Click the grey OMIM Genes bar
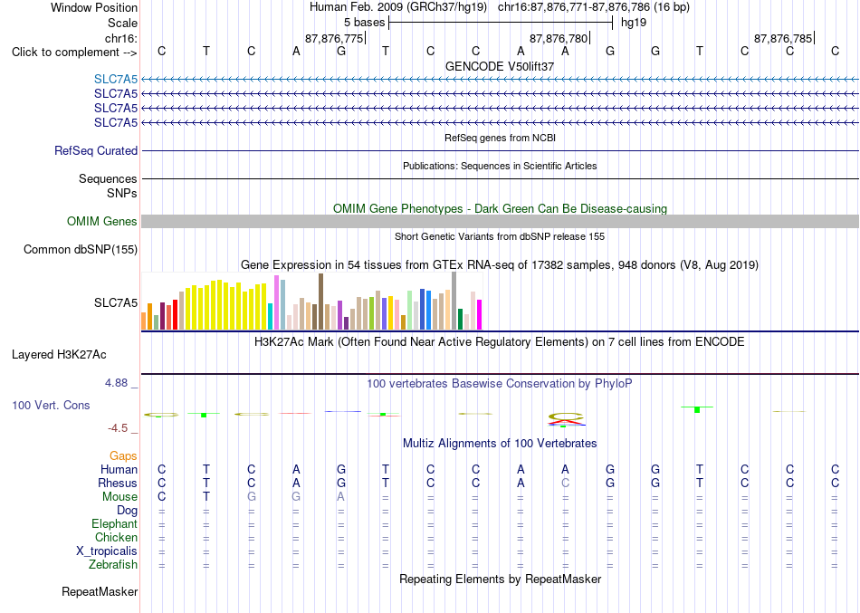Image resolution: width=860 pixels, height=613 pixels. click(x=500, y=221)
